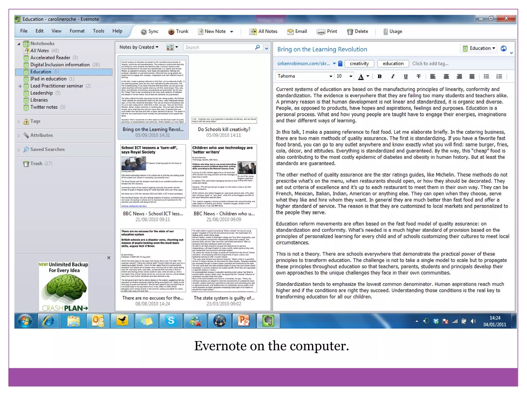Click the Sync toolbar icon
Screen dimensions: 527x395
pyautogui.click(x=150, y=31)
